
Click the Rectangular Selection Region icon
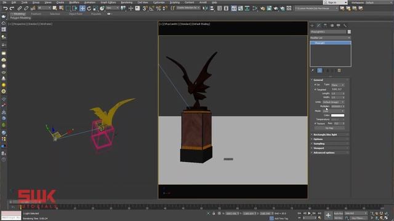[68, 8]
